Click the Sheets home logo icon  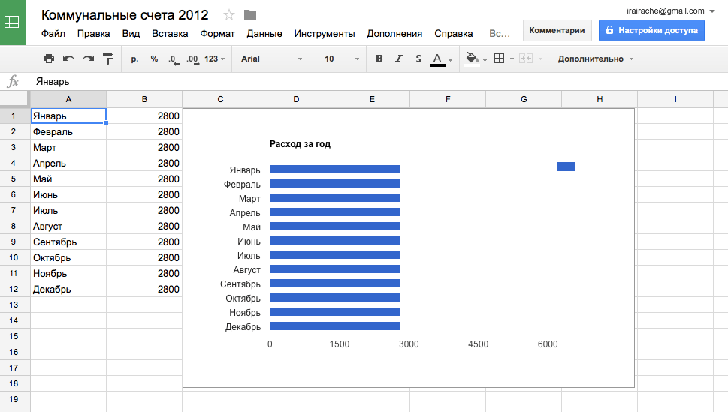pyautogui.click(x=13, y=23)
